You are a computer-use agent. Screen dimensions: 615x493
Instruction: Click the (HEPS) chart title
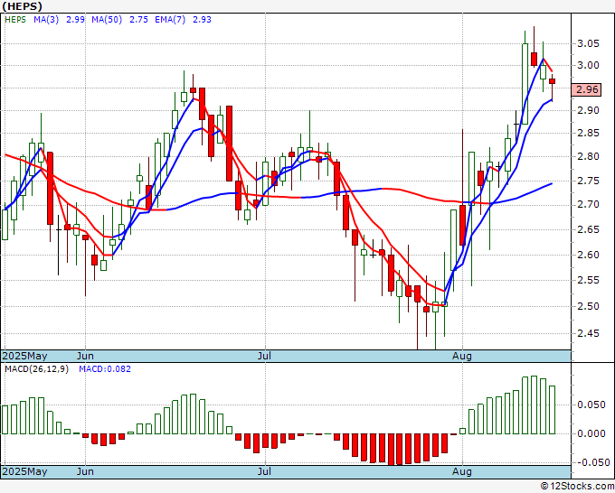click(x=22, y=6)
